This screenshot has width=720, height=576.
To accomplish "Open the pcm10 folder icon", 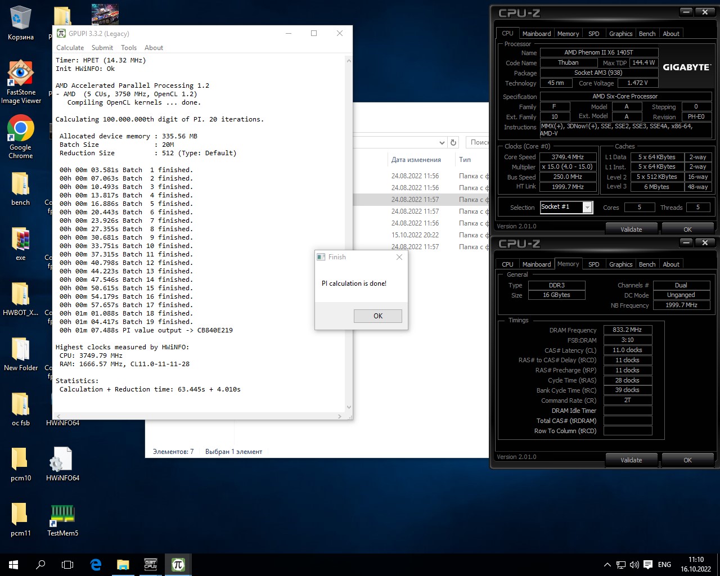I will tap(21, 464).
